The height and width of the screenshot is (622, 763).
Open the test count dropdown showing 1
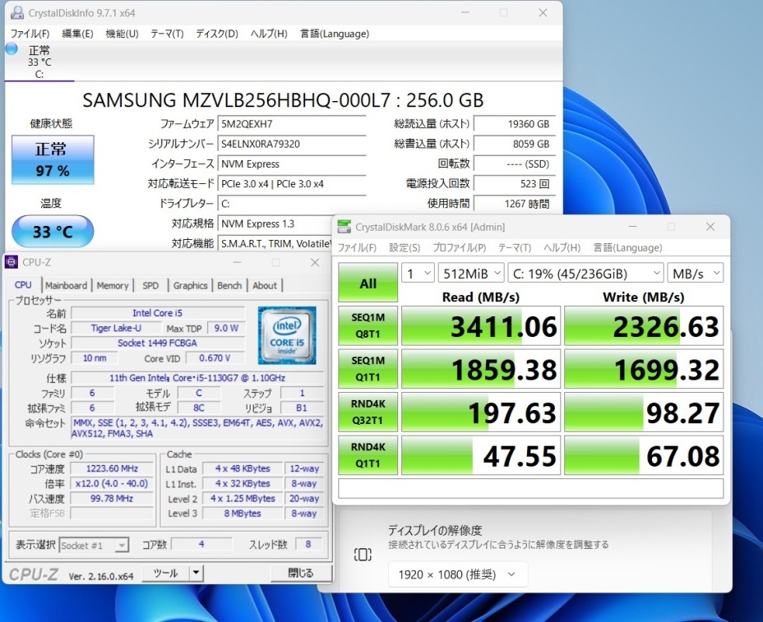click(418, 274)
